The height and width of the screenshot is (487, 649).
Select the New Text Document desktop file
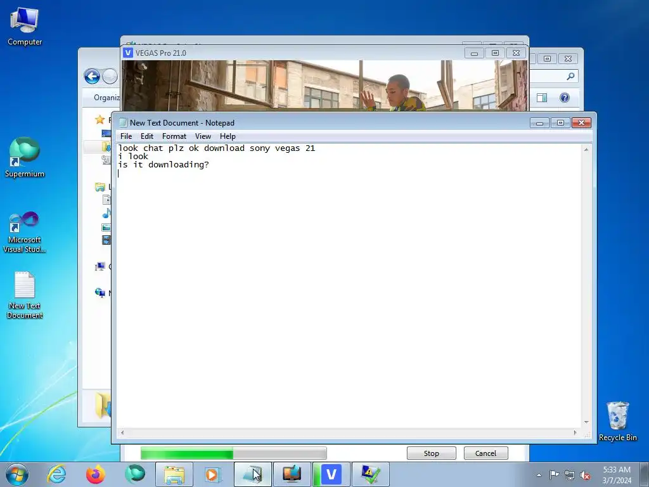(25, 295)
